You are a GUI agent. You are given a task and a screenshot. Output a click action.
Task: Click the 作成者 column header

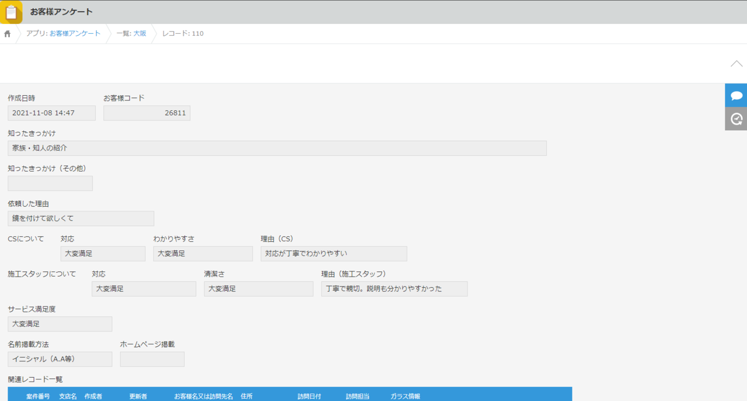click(93, 396)
